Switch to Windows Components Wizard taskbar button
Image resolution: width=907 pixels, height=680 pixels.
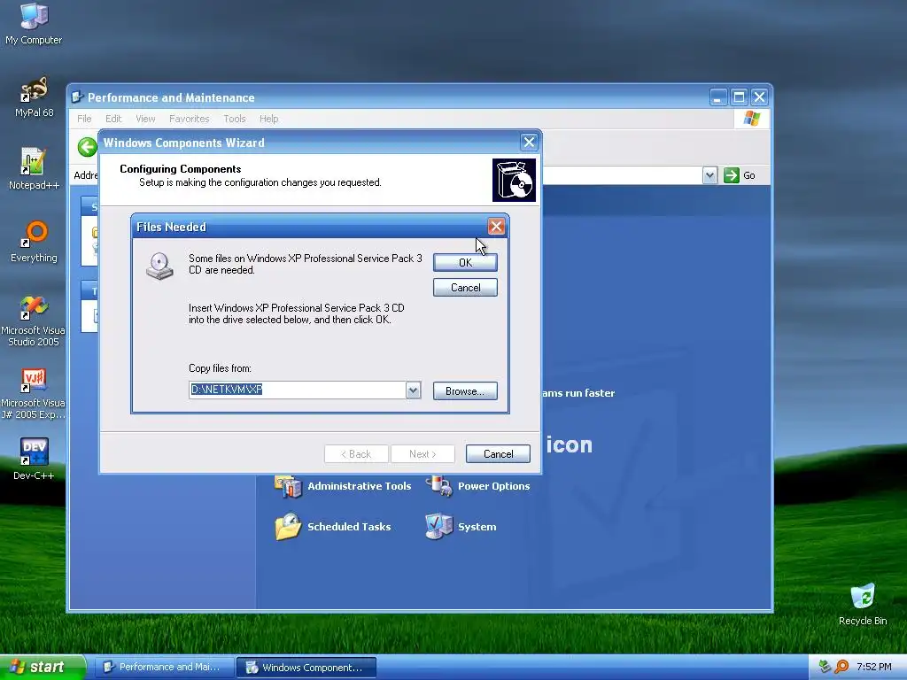pyautogui.click(x=306, y=668)
